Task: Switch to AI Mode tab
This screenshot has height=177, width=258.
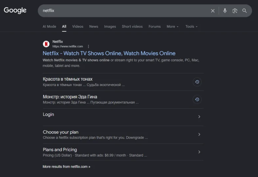Action: [x=49, y=26]
